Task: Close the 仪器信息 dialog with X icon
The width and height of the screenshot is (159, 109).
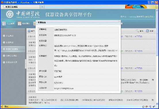Action: point(119,22)
